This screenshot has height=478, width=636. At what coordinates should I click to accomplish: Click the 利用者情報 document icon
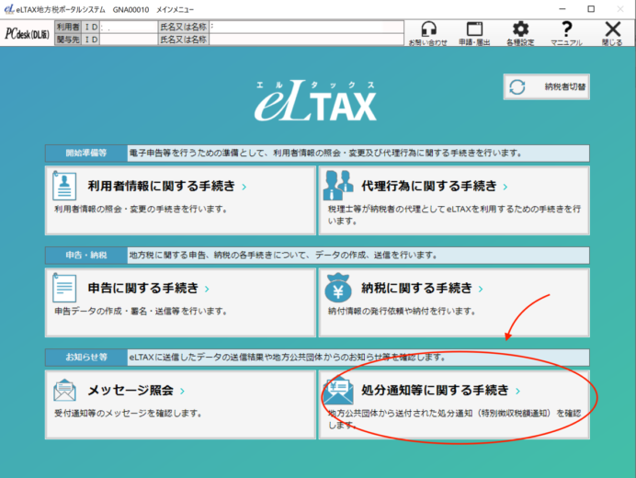tap(64, 186)
